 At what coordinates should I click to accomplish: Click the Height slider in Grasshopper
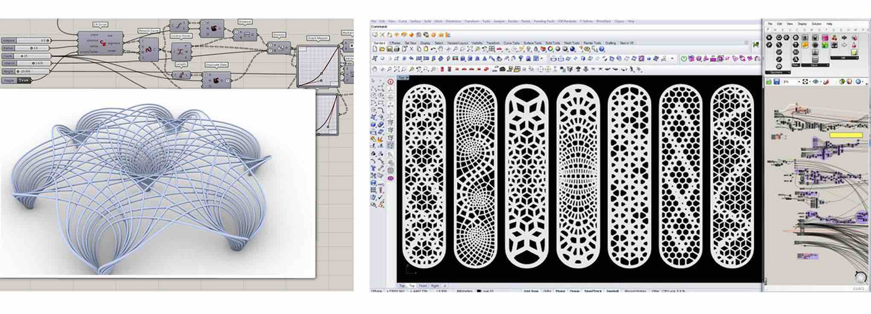(x=26, y=71)
